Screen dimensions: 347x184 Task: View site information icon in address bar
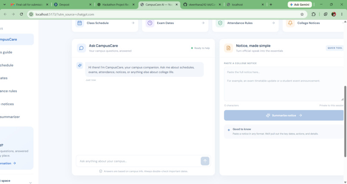coord(31,14)
